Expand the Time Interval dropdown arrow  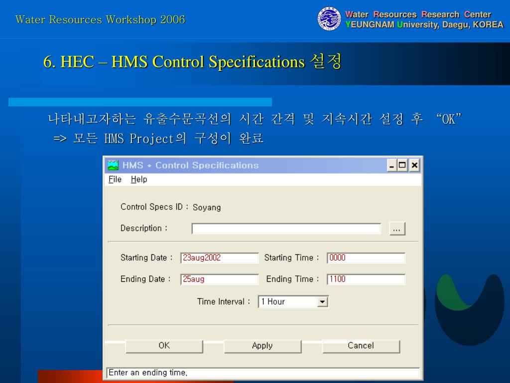coord(322,302)
